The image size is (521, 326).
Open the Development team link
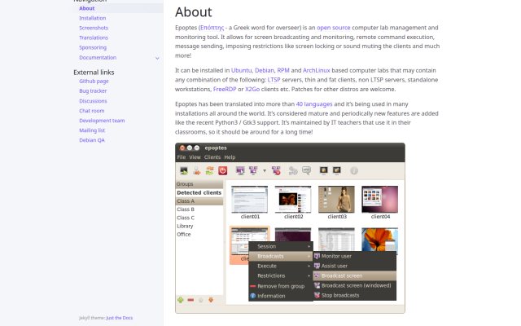coord(102,121)
